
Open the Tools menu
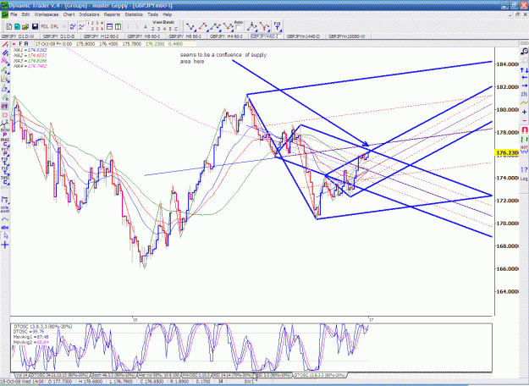tap(152, 14)
